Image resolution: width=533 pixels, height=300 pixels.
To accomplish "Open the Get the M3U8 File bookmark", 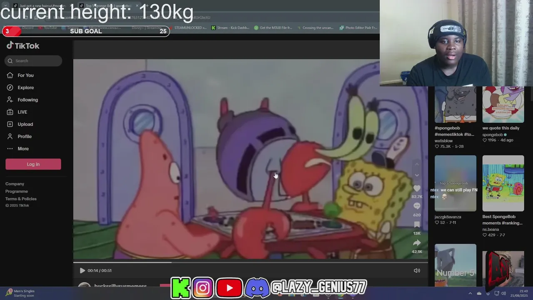I will [273, 28].
